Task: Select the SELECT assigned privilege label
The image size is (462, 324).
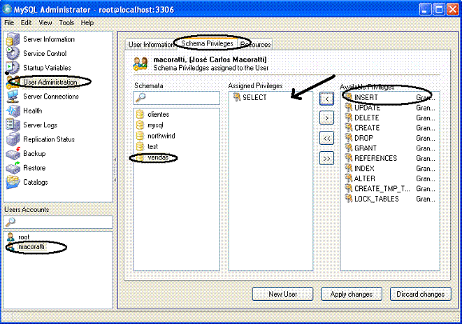Action: 254,97
